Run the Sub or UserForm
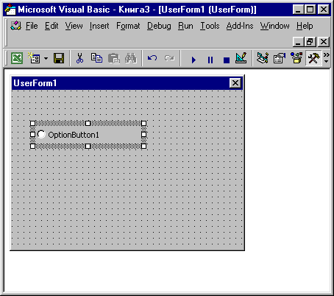Screen dimensions: 334x296 (193, 60)
